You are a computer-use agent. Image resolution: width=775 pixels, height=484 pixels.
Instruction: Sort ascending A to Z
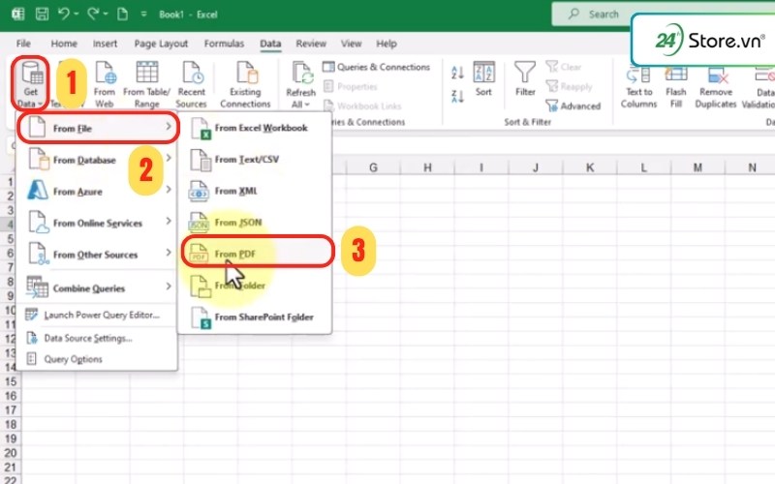[457, 74]
